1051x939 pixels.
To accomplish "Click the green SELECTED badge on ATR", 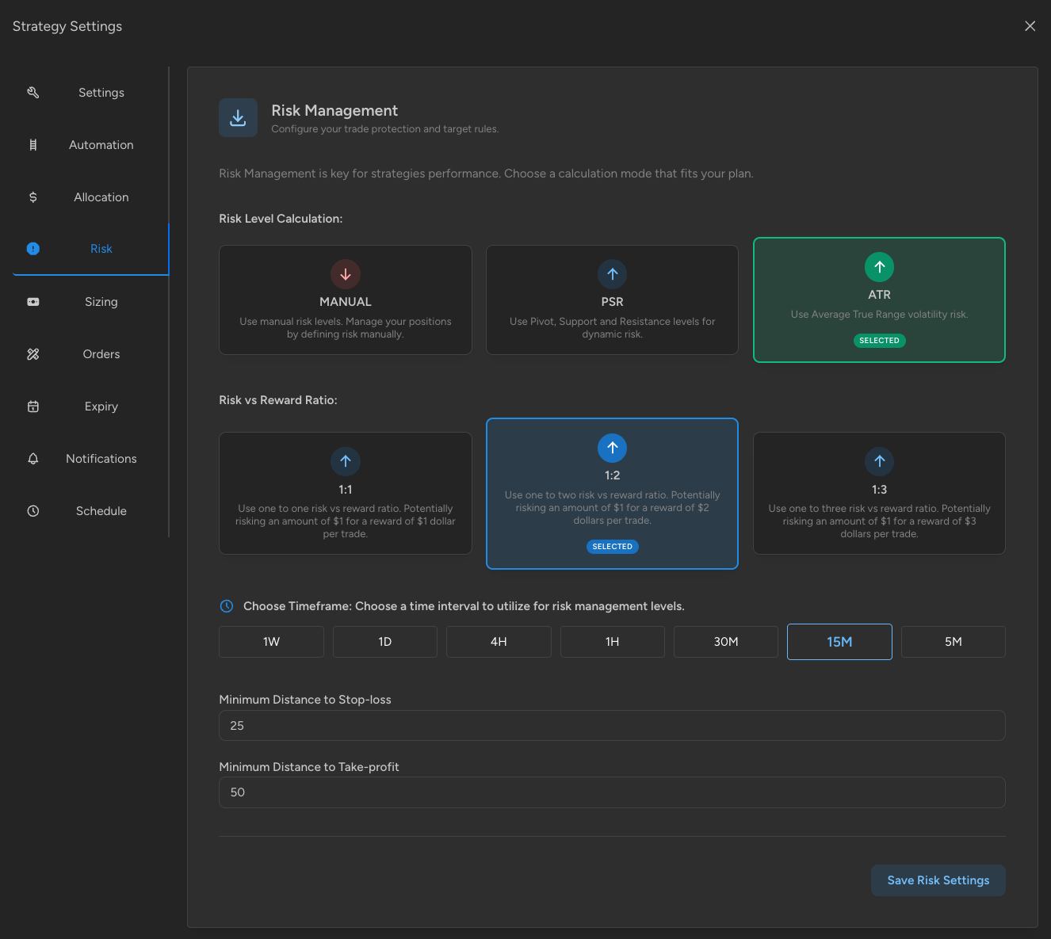I will click(880, 341).
